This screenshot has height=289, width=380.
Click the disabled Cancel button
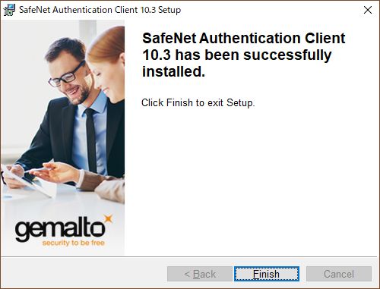pos(339,274)
